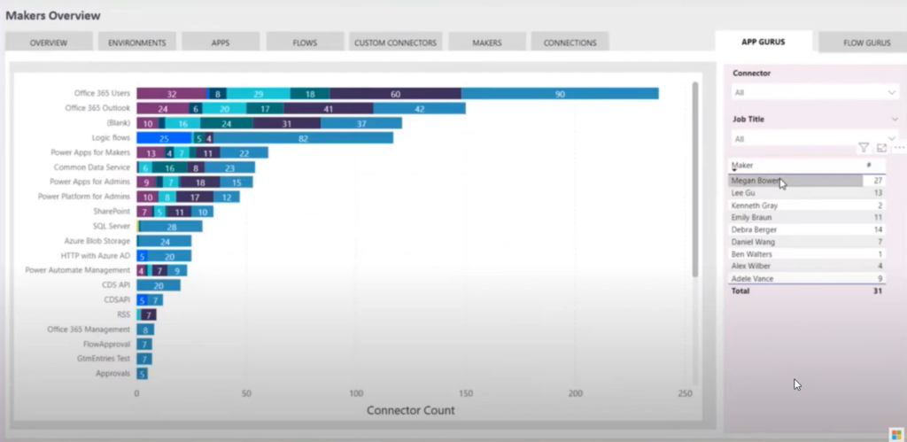The image size is (907, 442).
Task: Click the 28 segment of SQL Server
Action: [171, 226]
